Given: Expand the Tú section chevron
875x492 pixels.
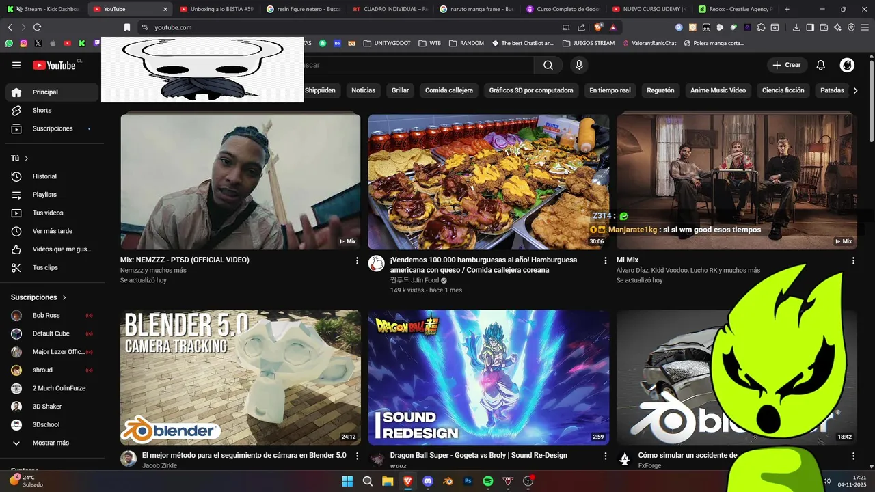Looking at the screenshot, I should 27,159.
